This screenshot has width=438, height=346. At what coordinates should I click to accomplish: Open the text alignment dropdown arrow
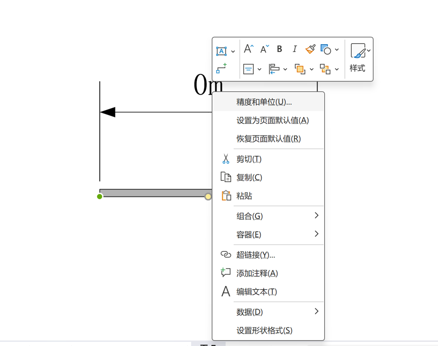pyautogui.click(x=259, y=69)
